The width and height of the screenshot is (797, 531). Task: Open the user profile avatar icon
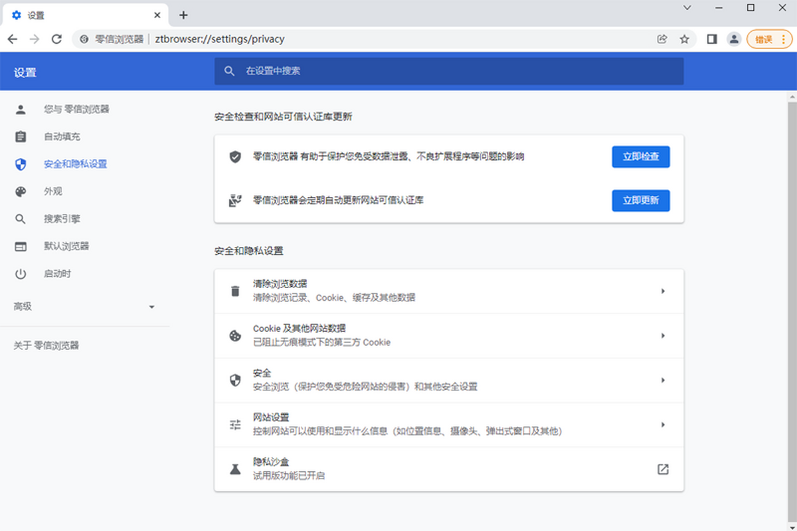click(x=734, y=39)
